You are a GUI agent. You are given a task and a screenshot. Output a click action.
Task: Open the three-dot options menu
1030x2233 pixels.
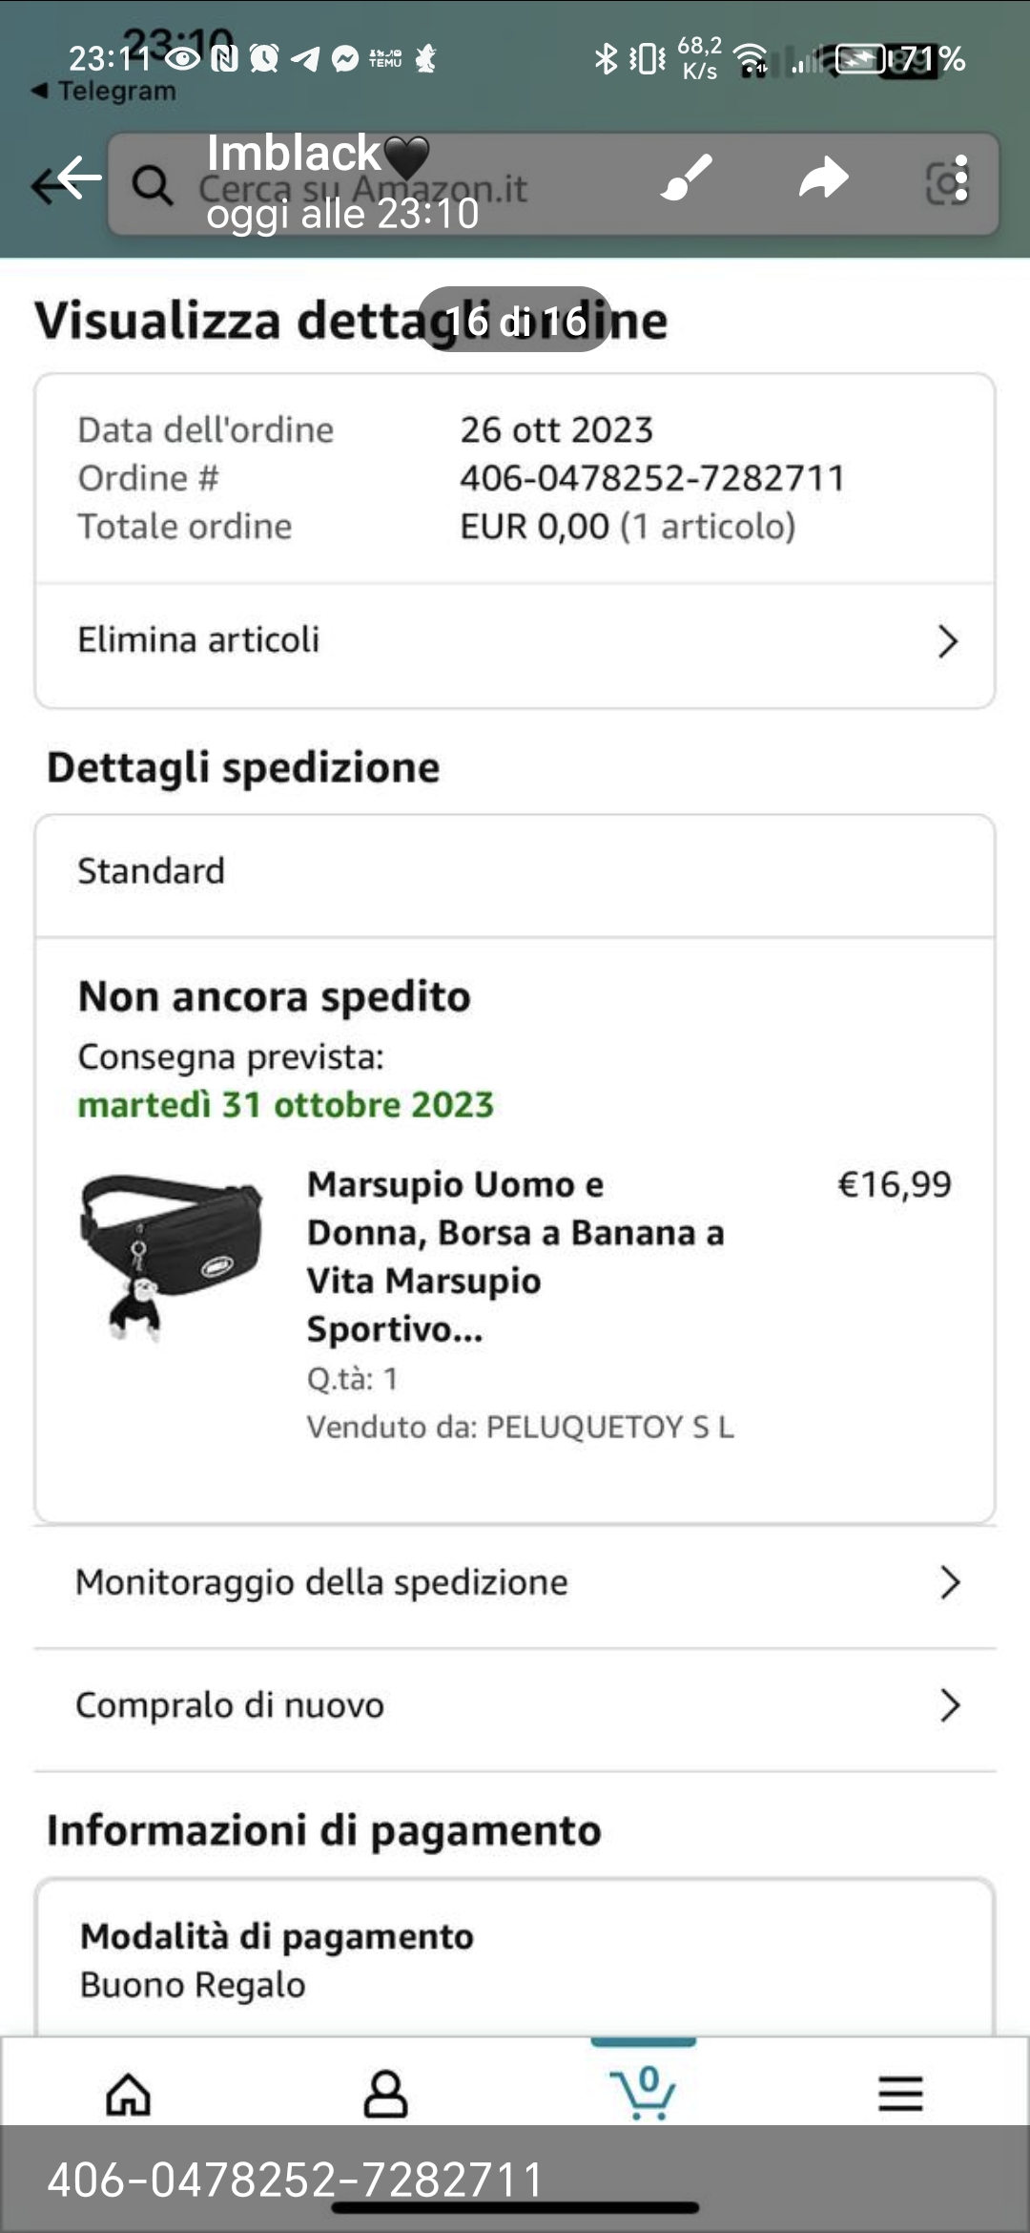click(x=961, y=179)
